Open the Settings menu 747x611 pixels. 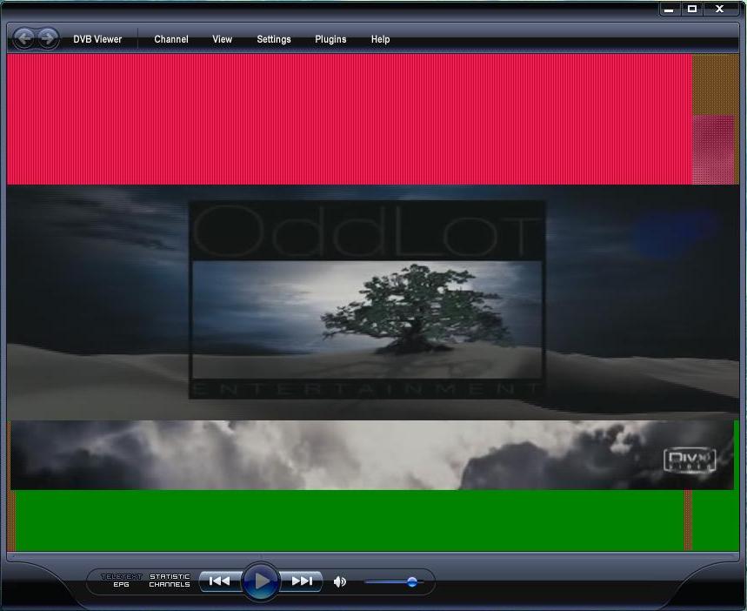(x=274, y=39)
